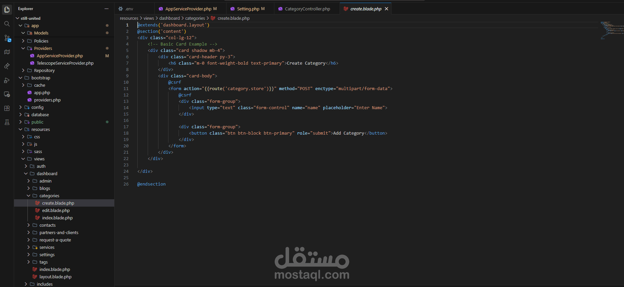The height and width of the screenshot is (287, 624).
Task: Open Explorer panel more actions menu
Action: [x=107, y=9]
